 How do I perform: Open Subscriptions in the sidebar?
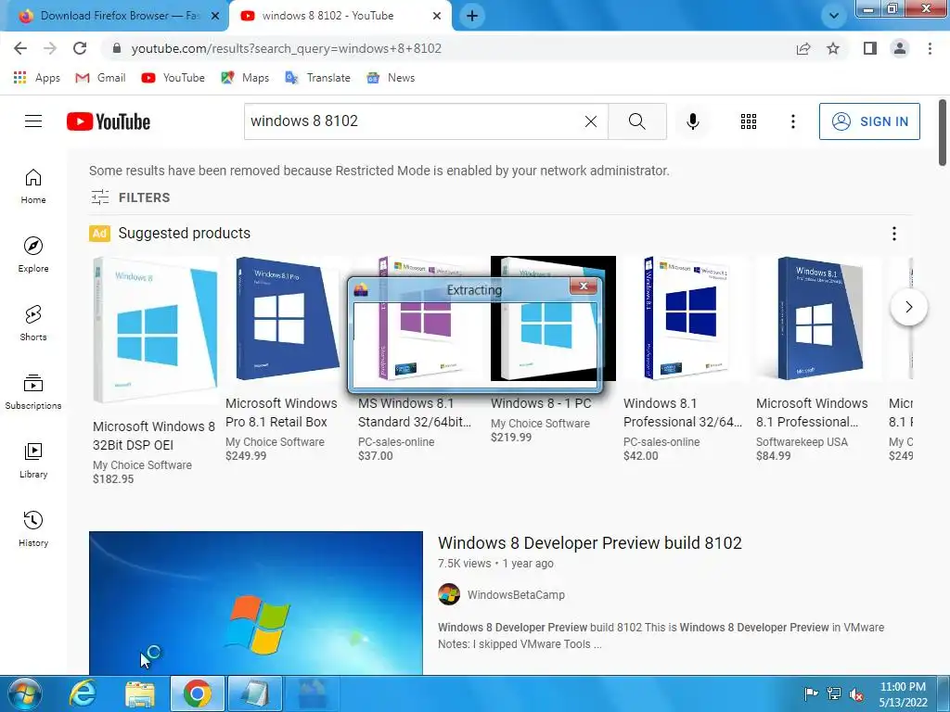pos(33,392)
